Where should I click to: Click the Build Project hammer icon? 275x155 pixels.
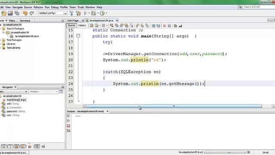tap(71, 13)
